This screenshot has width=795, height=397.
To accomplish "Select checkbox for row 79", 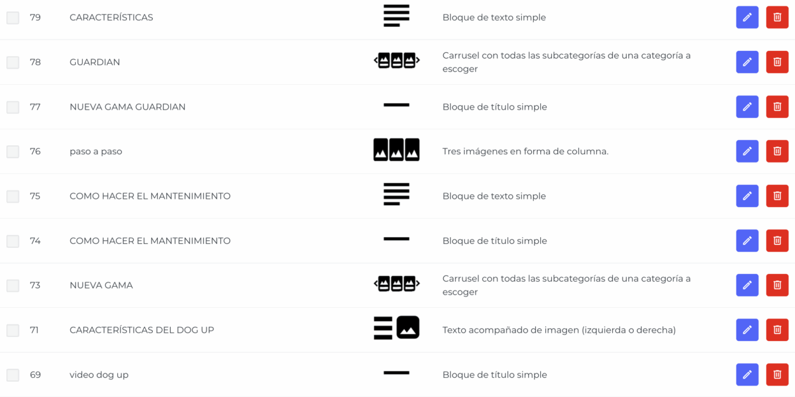I will (x=13, y=18).
